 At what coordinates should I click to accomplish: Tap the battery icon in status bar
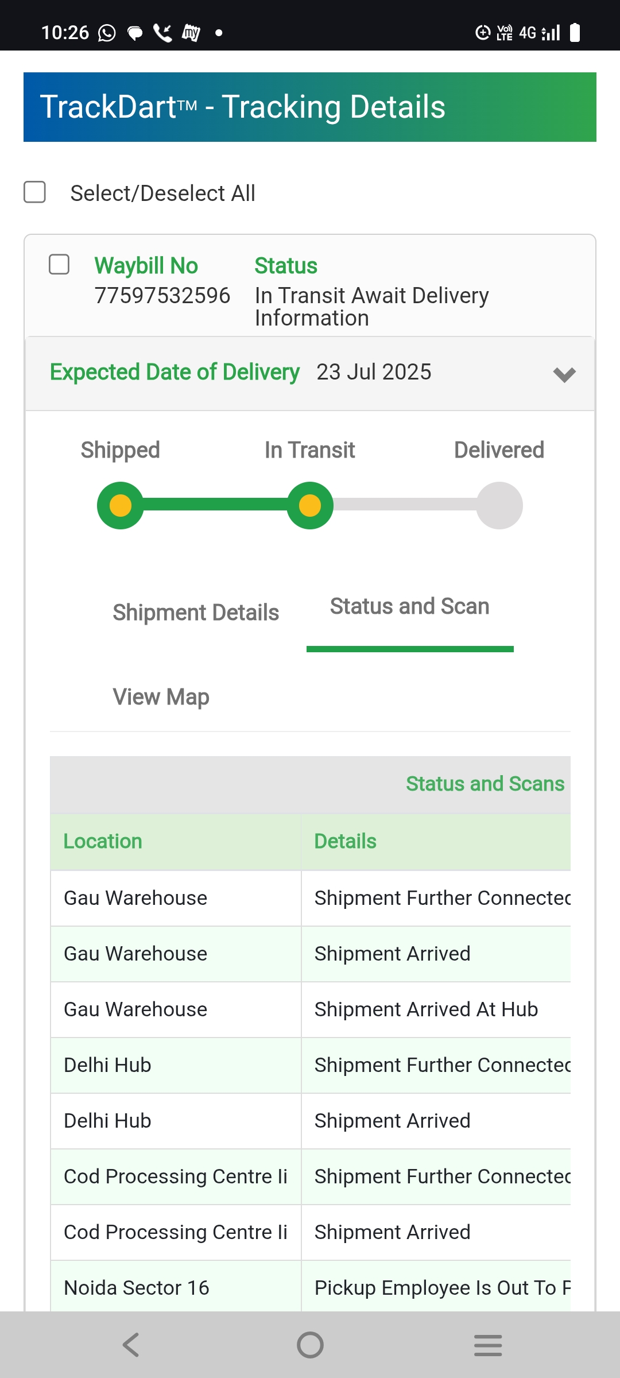575,33
